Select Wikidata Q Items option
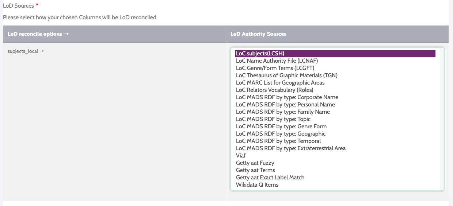 tap(257, 185)
